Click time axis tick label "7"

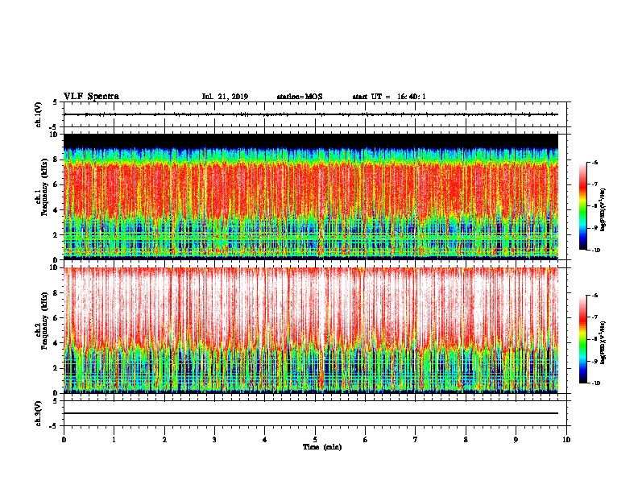[x=416, y=440]
